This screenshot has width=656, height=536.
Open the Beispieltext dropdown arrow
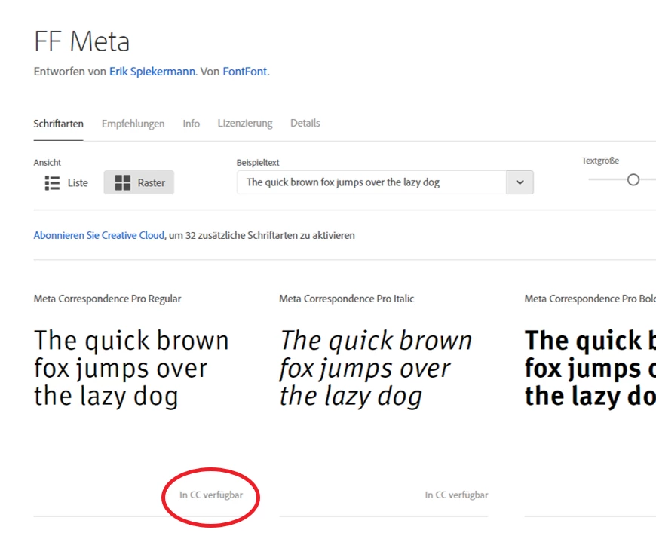tap(520, 182)
